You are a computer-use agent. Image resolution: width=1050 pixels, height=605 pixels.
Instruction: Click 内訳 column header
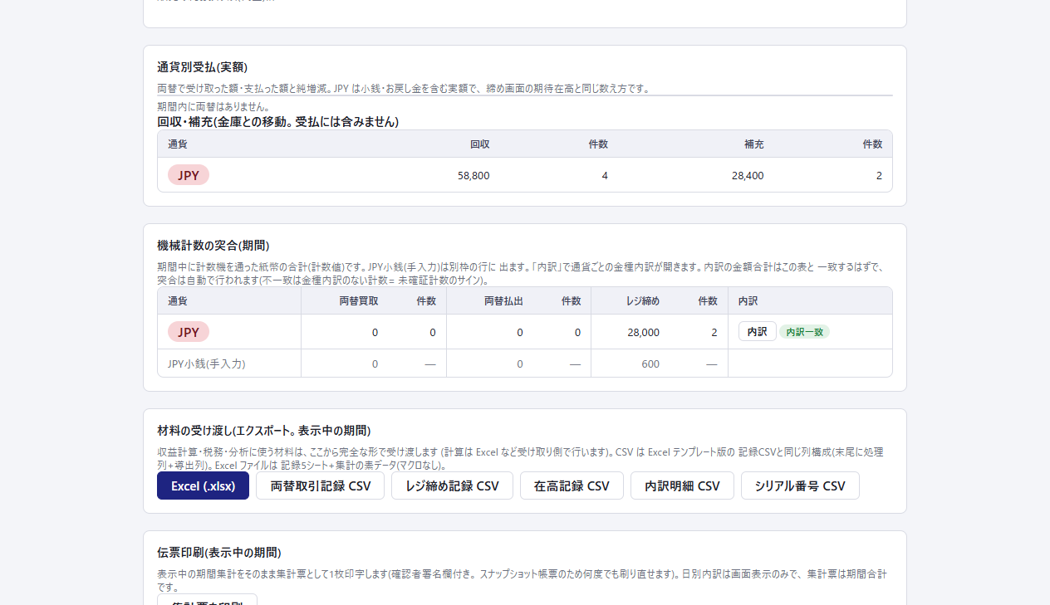[x=748, y=300]
